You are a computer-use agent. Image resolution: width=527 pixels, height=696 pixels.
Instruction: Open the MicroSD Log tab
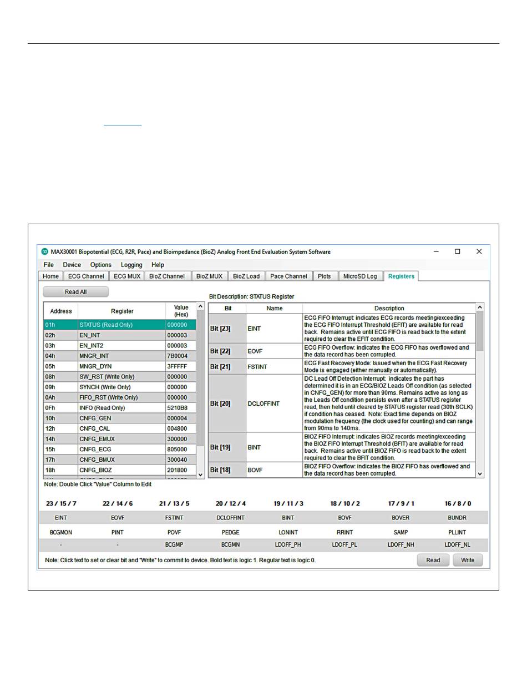pos(360,276)
